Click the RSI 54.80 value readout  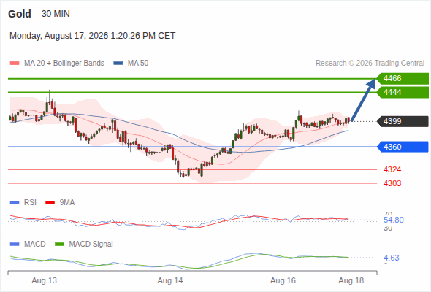[394, 220]
